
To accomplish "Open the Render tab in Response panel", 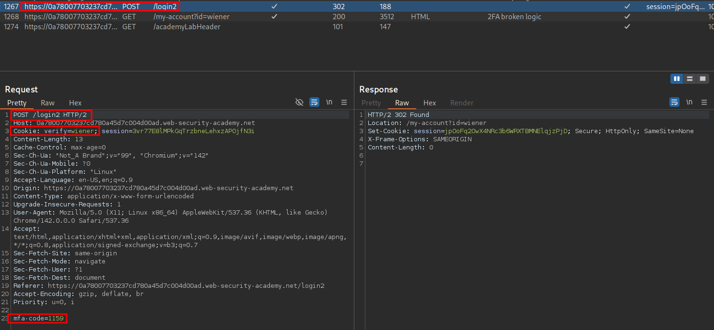I will 461,103.
